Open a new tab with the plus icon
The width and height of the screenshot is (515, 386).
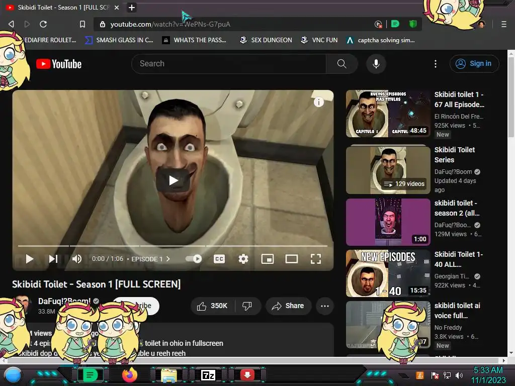(x=132, y=8)
